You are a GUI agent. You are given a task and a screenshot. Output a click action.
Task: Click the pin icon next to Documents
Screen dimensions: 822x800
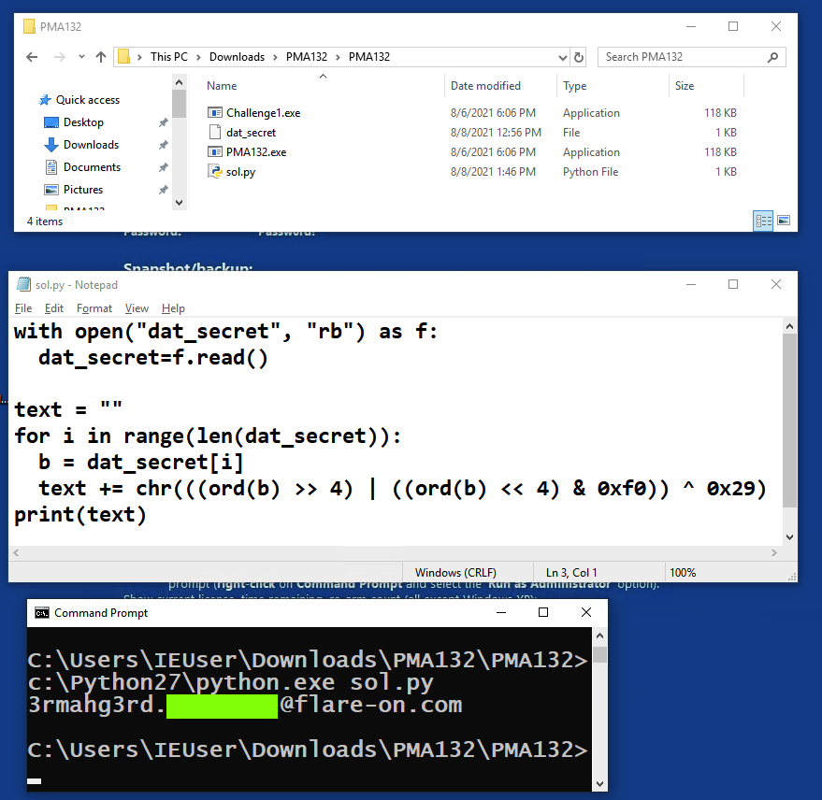[163, 167]
